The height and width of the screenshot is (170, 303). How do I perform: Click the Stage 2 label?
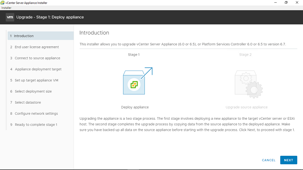click(x=245, y=55)
